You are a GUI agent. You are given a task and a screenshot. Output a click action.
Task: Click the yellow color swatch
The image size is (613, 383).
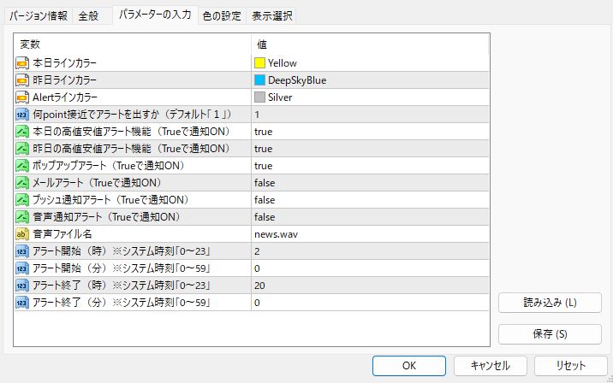point(260,63)
